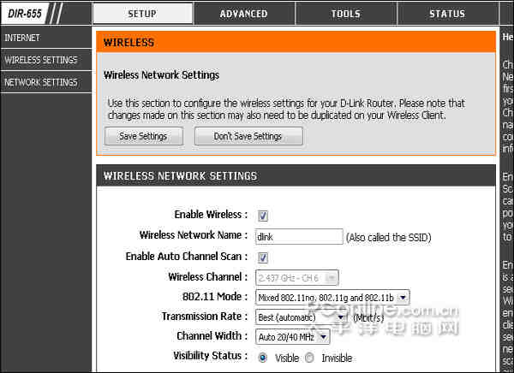
Task: Select INTERNET in the sidebar
Action: click(46, 38)
